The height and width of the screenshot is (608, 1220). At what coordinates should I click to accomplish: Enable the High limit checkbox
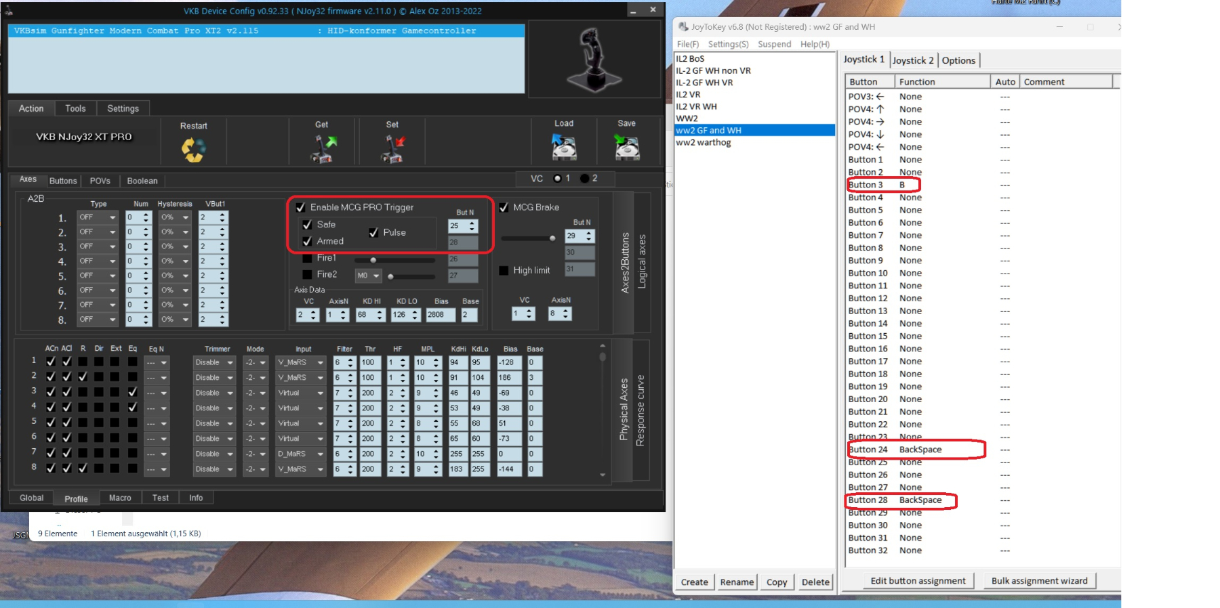point(504,270)
